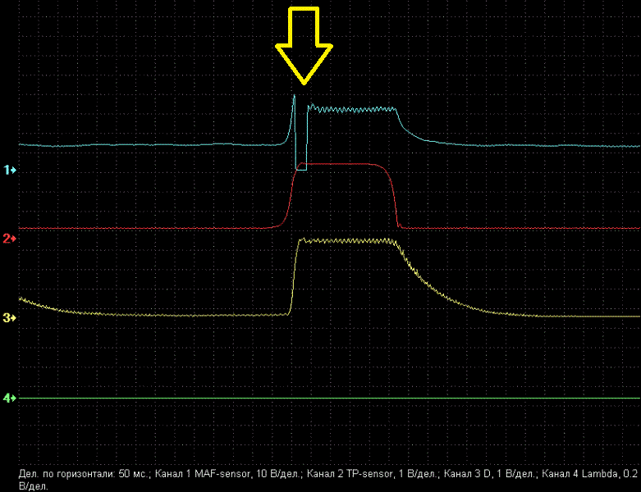Click the cyan channel 1 zero-level marker
Image resolution: width=641 pixels, height=492 pixels.
[x=10, y=170]
